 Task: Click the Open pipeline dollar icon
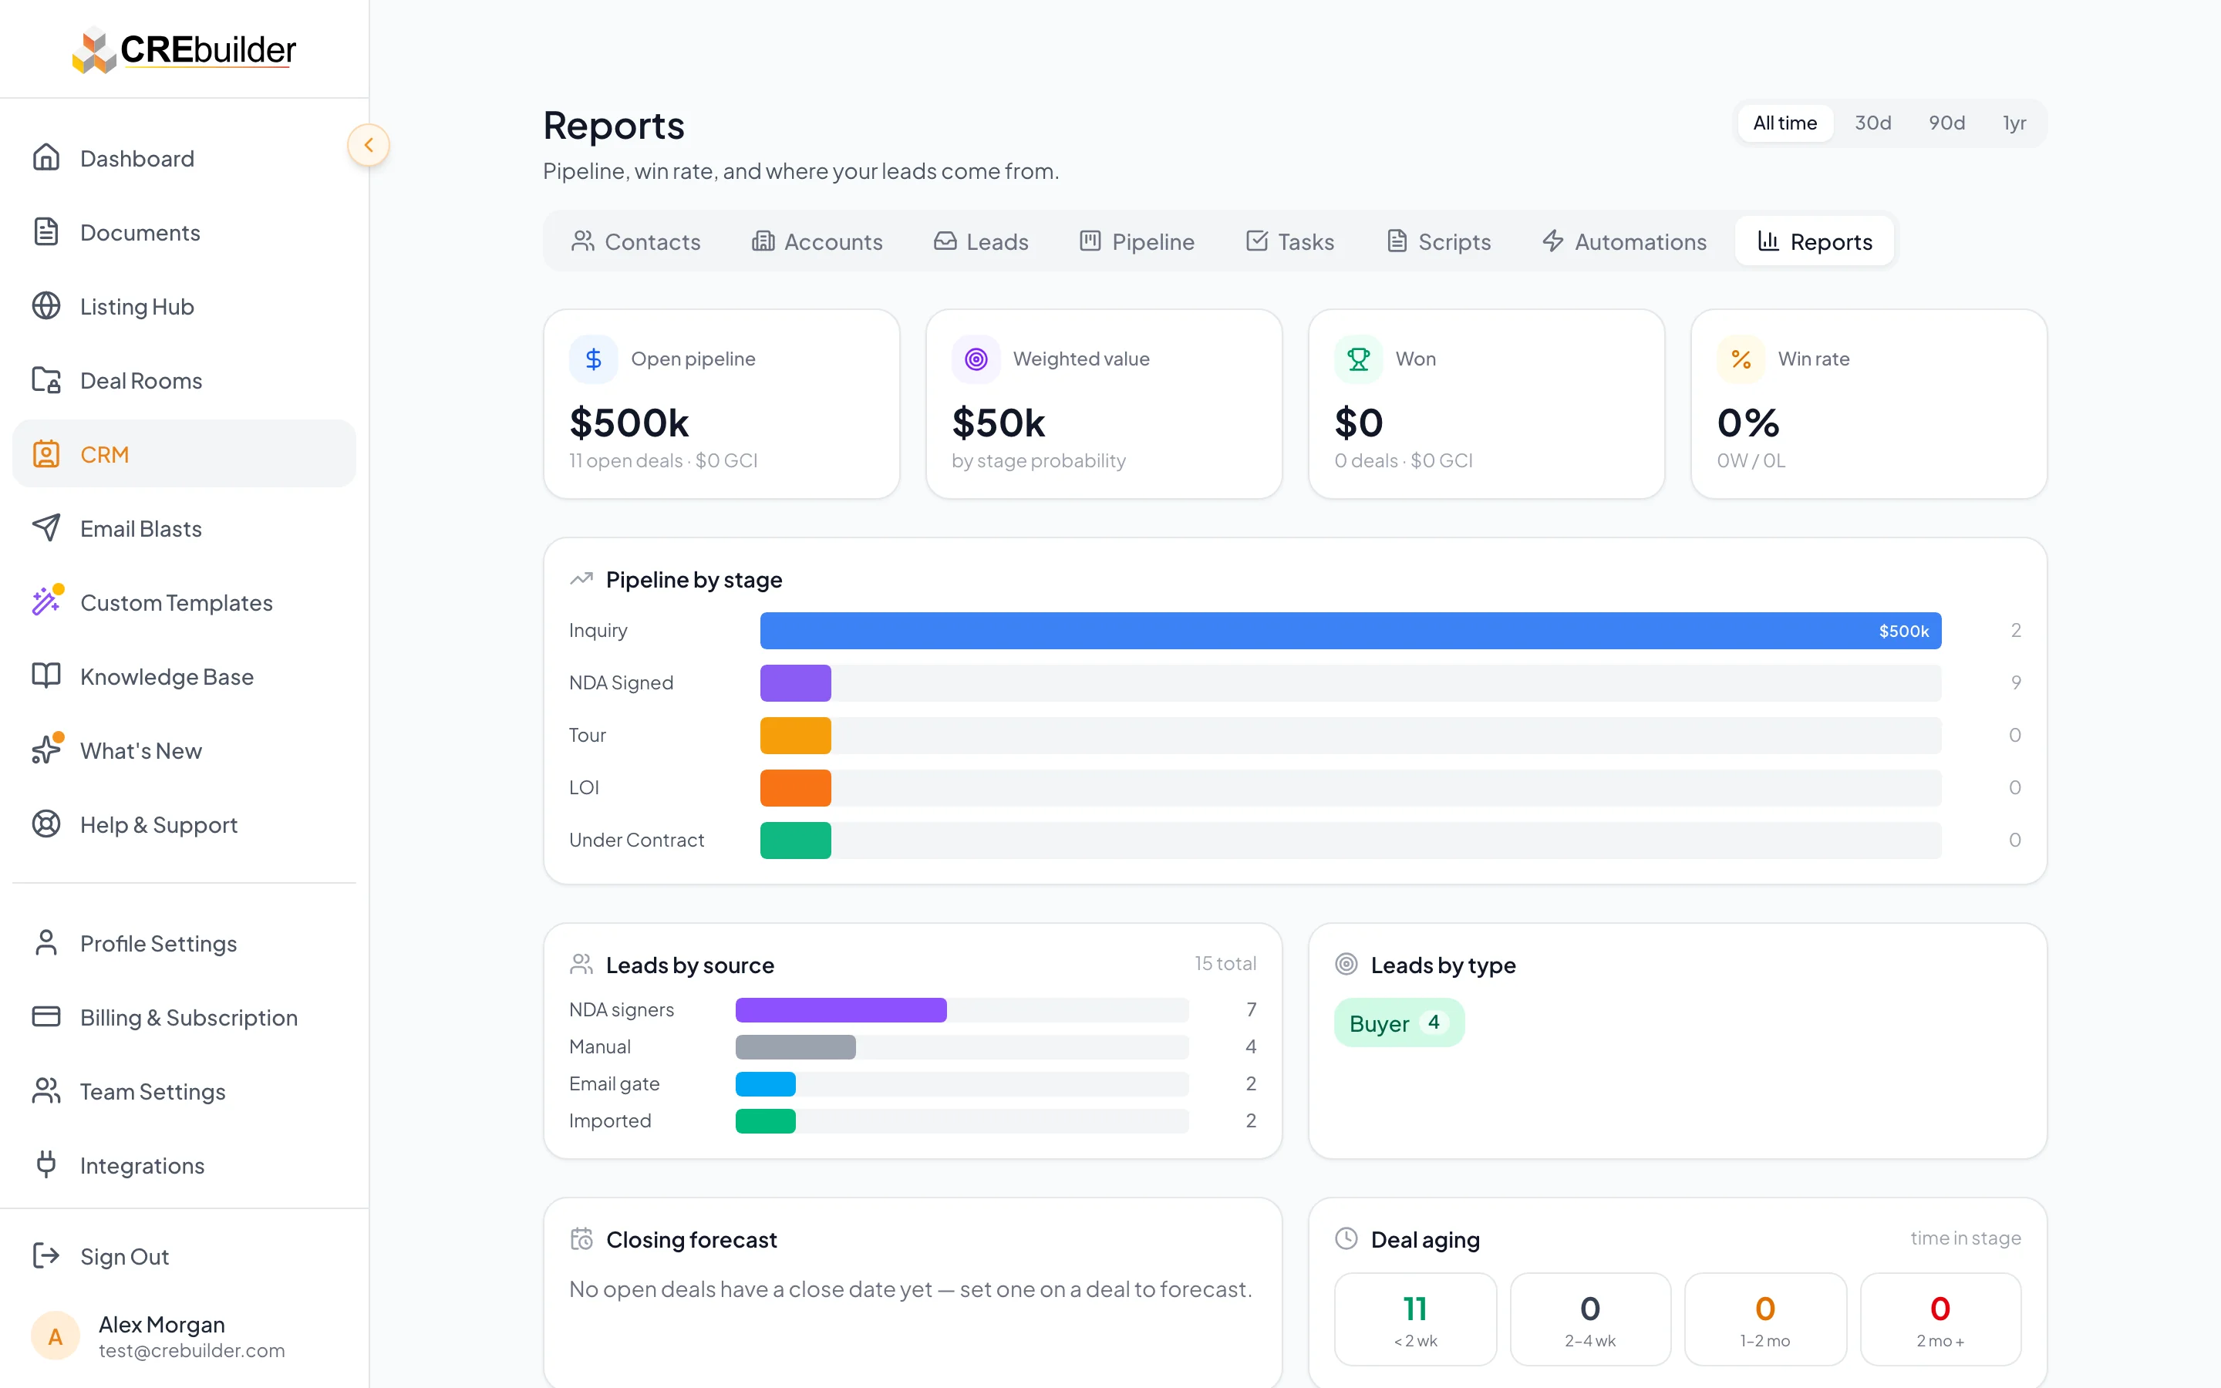pyautogui.click(x=594, y=359)
